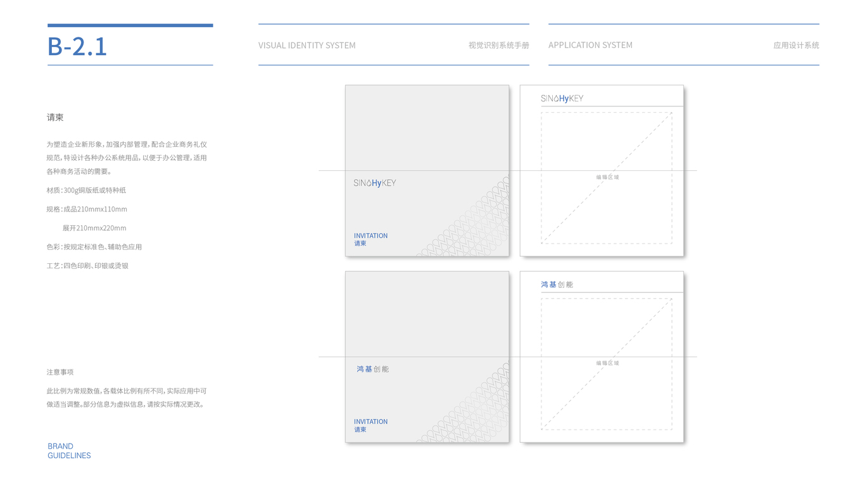Select the "VISUAL IDENTITY SYSTEM" header text

click(x=307, y=46)
